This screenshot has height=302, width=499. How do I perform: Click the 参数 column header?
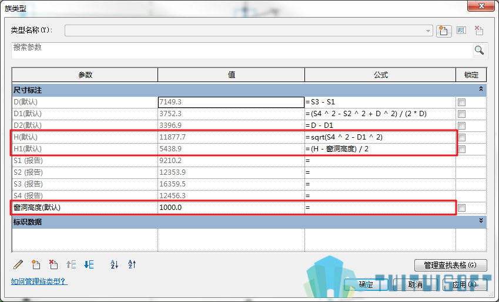click(x=85, y=75)
